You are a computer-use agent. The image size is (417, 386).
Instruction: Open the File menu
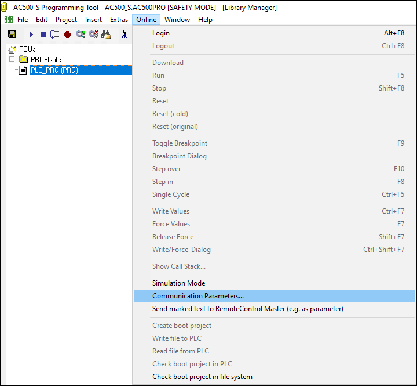pos(23,20)
